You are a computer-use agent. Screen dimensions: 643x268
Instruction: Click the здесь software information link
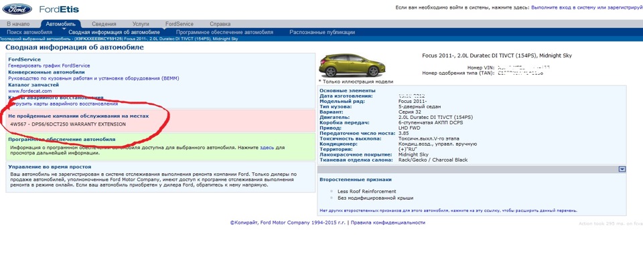(266, 147)
